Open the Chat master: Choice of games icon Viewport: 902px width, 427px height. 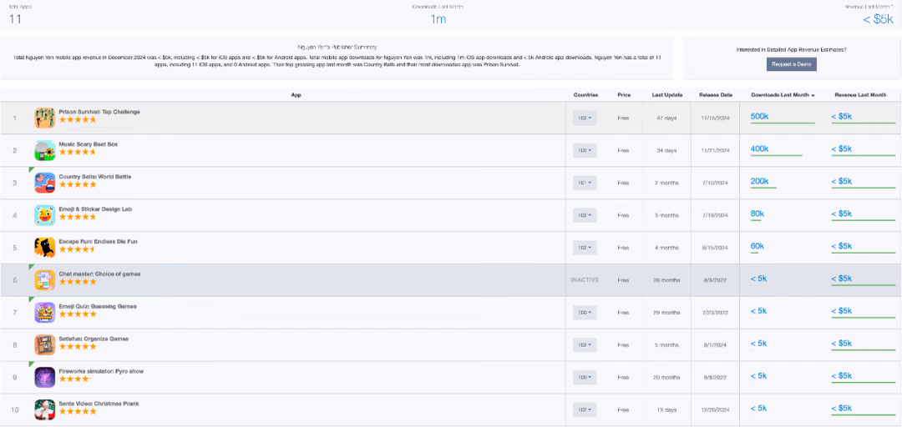[x=45, y=280]
